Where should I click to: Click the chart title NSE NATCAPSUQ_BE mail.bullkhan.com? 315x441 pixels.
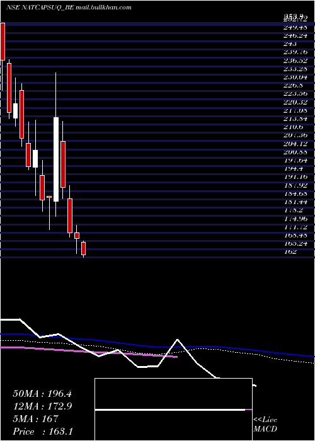point(69,8)
